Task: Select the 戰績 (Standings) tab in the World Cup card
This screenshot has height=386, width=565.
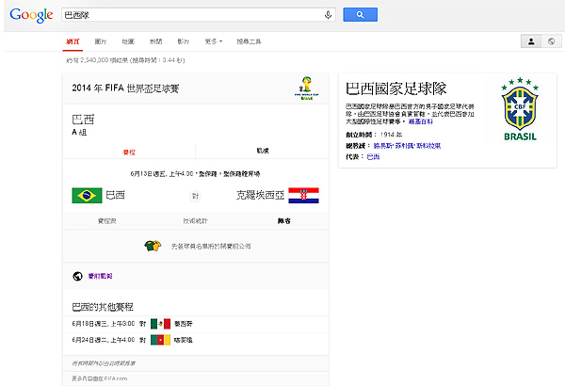Action: tap(263, 151)
